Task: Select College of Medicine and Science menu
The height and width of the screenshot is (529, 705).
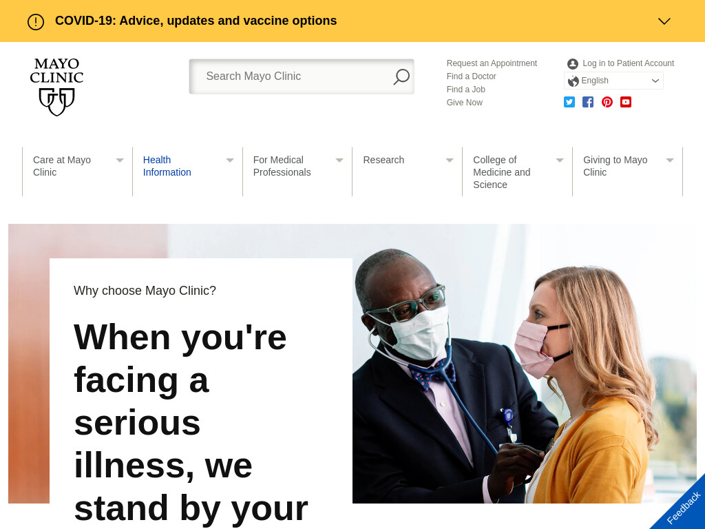Action: click(502, 172)
